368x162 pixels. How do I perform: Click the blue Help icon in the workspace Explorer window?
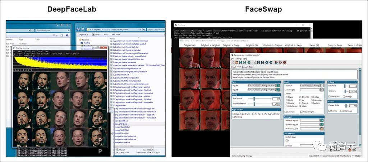(x=67, y=35)
